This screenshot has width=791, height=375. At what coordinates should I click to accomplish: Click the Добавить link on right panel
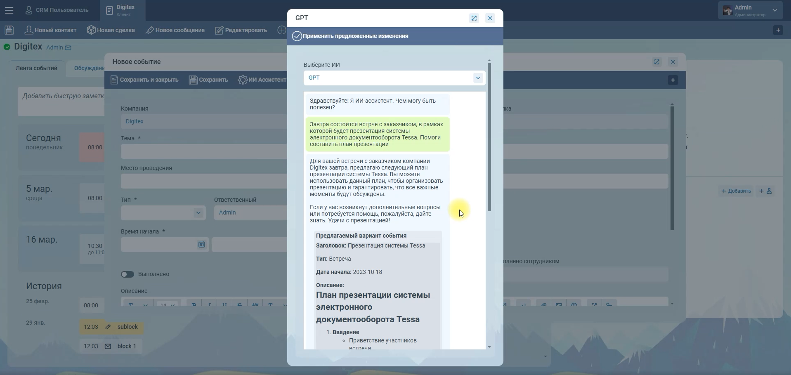pyautogui.click(x=736, y=191)
